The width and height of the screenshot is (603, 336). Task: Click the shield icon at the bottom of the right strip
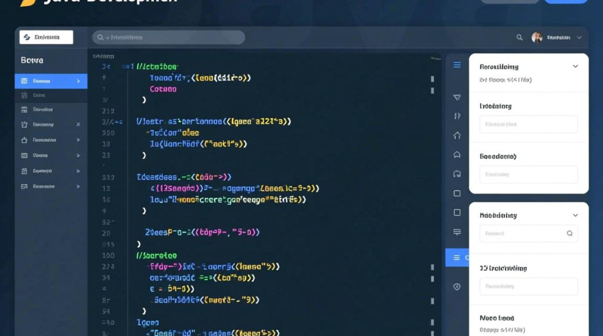(457, 287)
